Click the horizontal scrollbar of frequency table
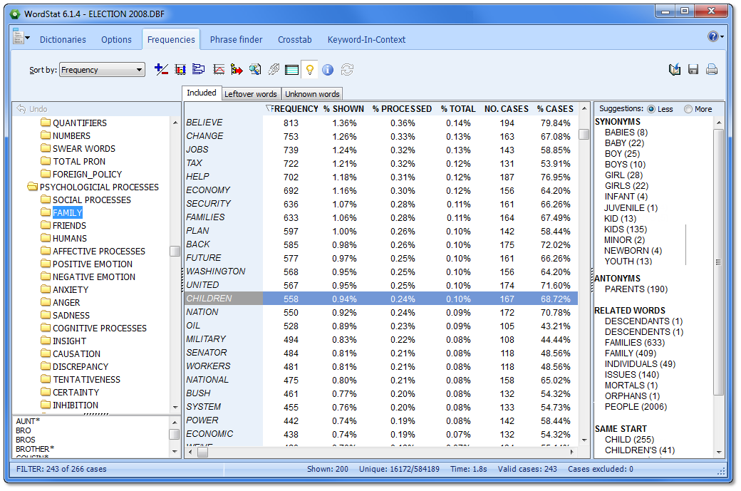741x491 pixels. [385, 452]
